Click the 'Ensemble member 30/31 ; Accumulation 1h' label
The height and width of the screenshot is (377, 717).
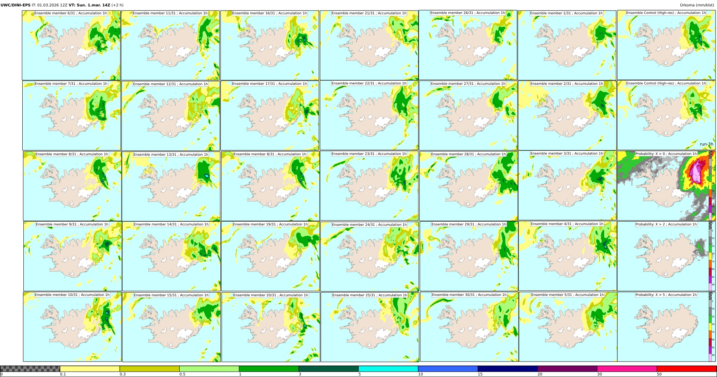469,295
